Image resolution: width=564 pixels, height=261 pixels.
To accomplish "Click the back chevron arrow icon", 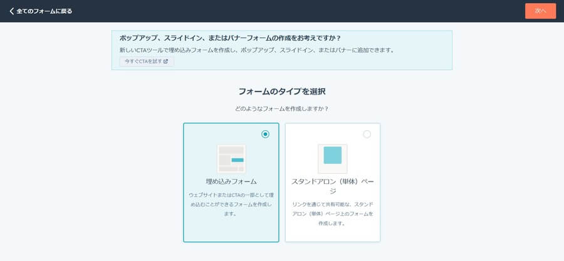I will click(11, 11).
